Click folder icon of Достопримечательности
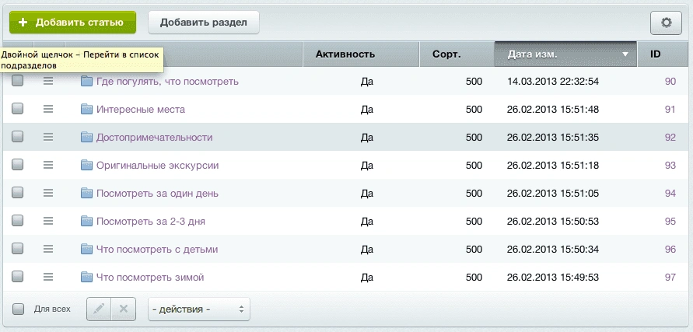Image resolution: width=693 pixels, height=332 pixels. pyautogui.click(x=86, y=137)
